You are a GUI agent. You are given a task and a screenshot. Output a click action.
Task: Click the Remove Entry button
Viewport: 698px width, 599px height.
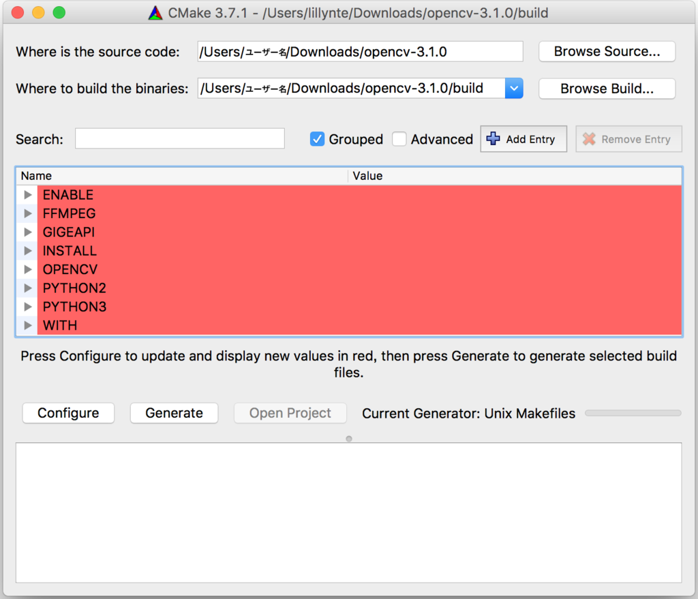tap(628, 139)
